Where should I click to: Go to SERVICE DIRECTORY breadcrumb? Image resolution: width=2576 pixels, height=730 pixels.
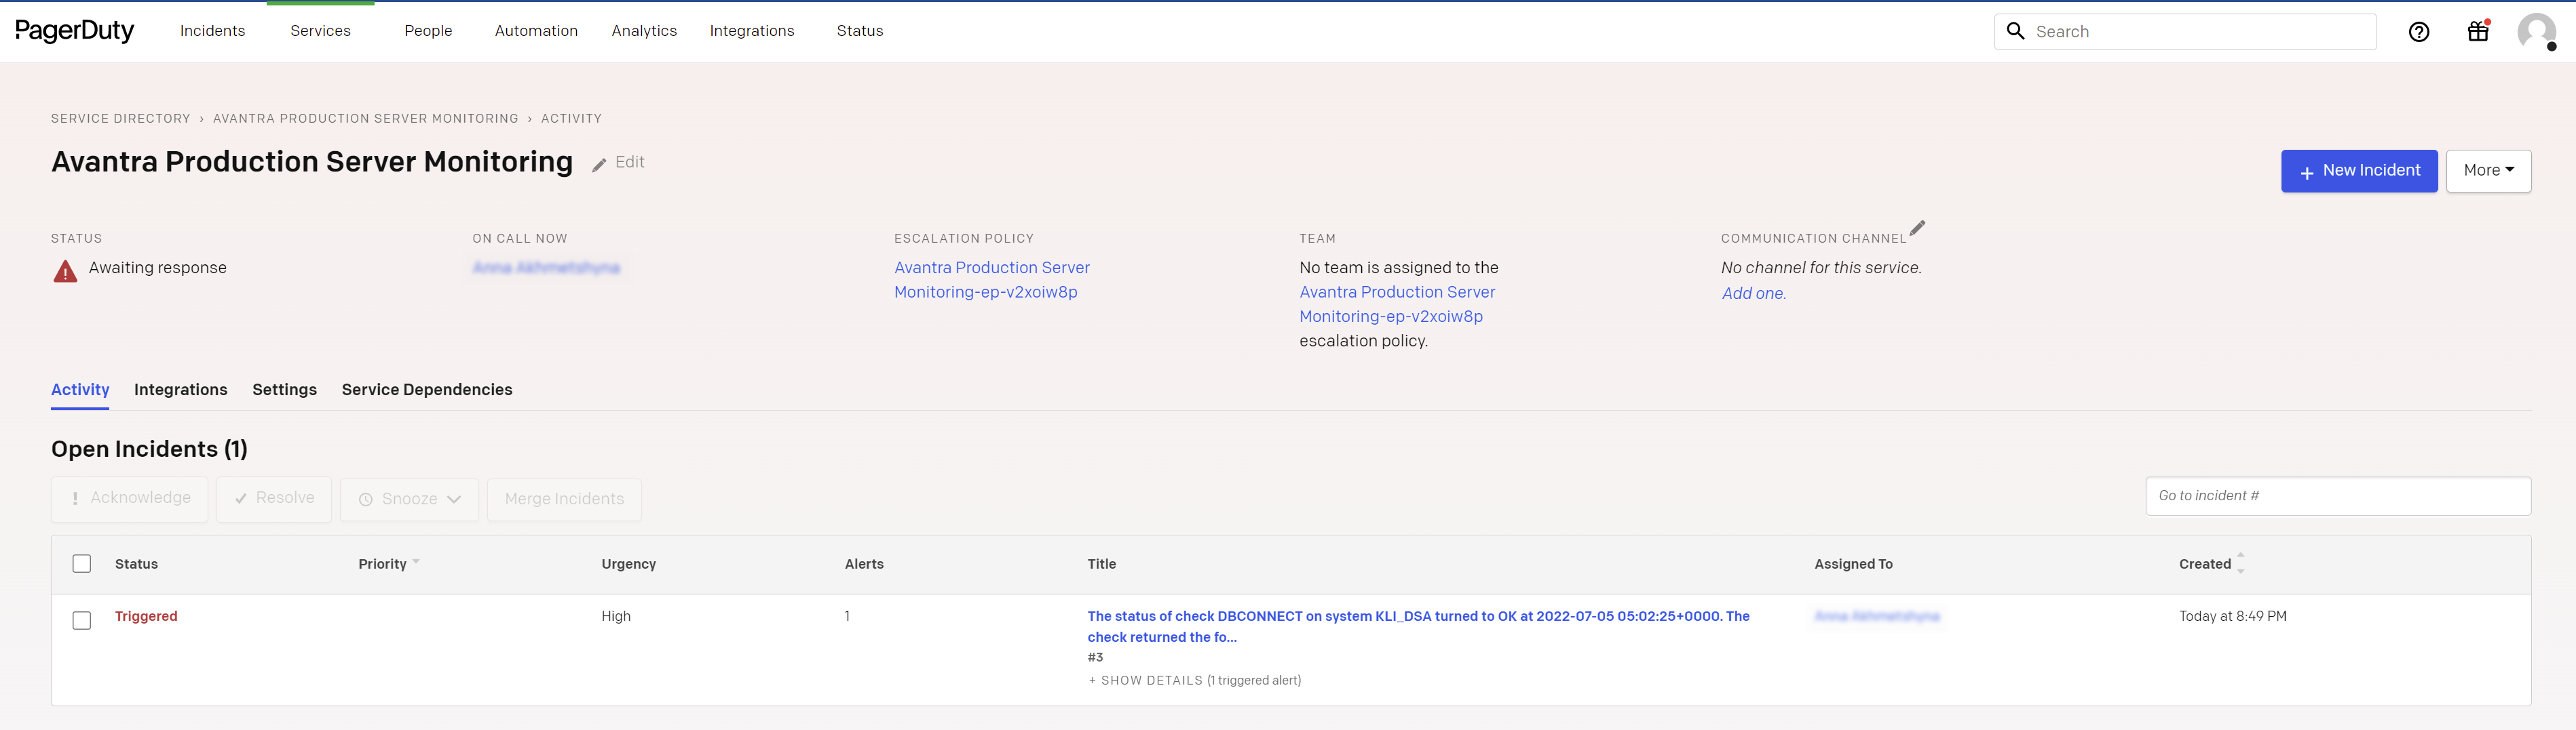121,118
